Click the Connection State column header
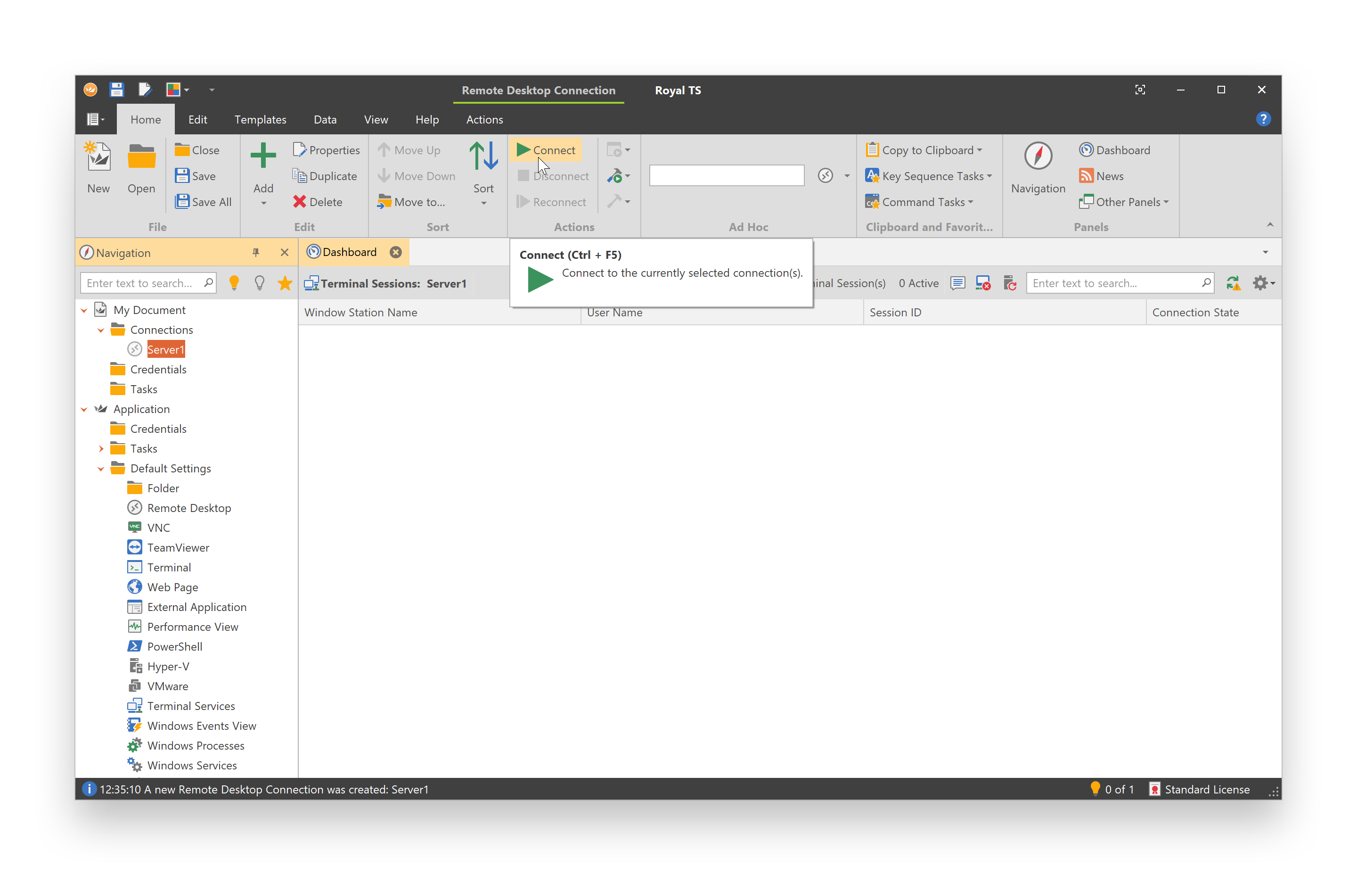This screenshot has width=1357, height=875. coord(1213,313)
